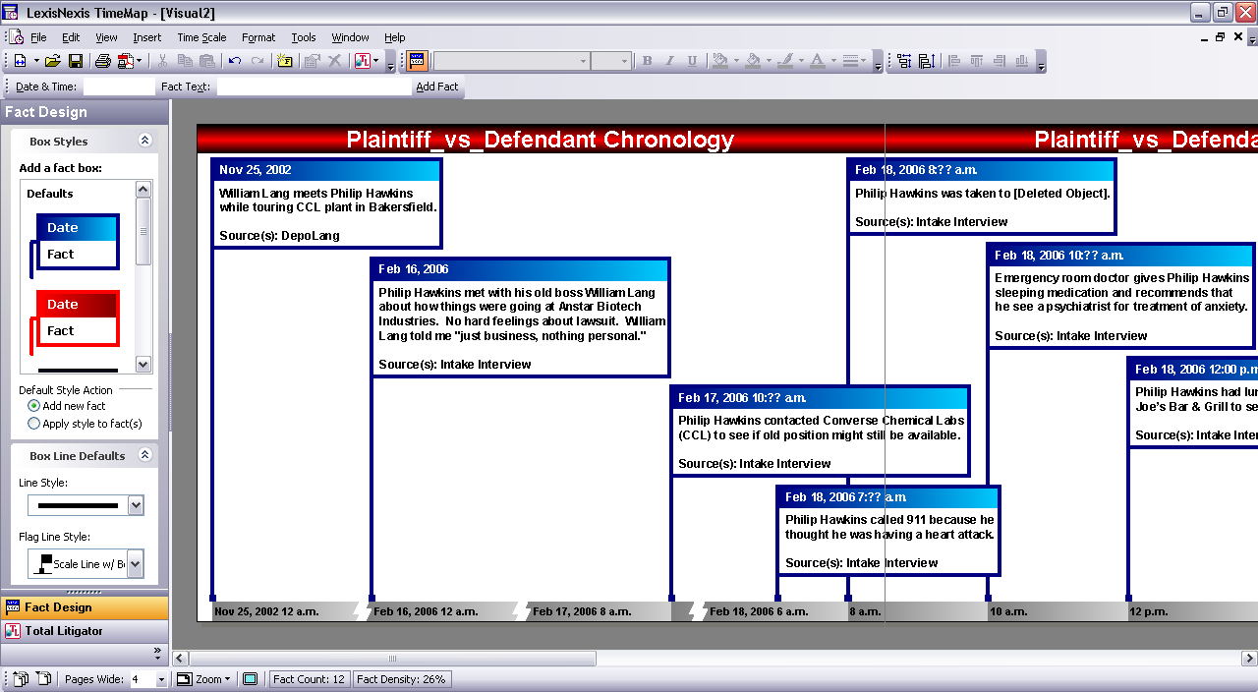Open the Insert menu

tap(146, 37)
